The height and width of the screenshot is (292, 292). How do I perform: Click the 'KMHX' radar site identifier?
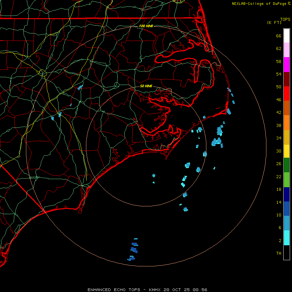click(155, 290)
